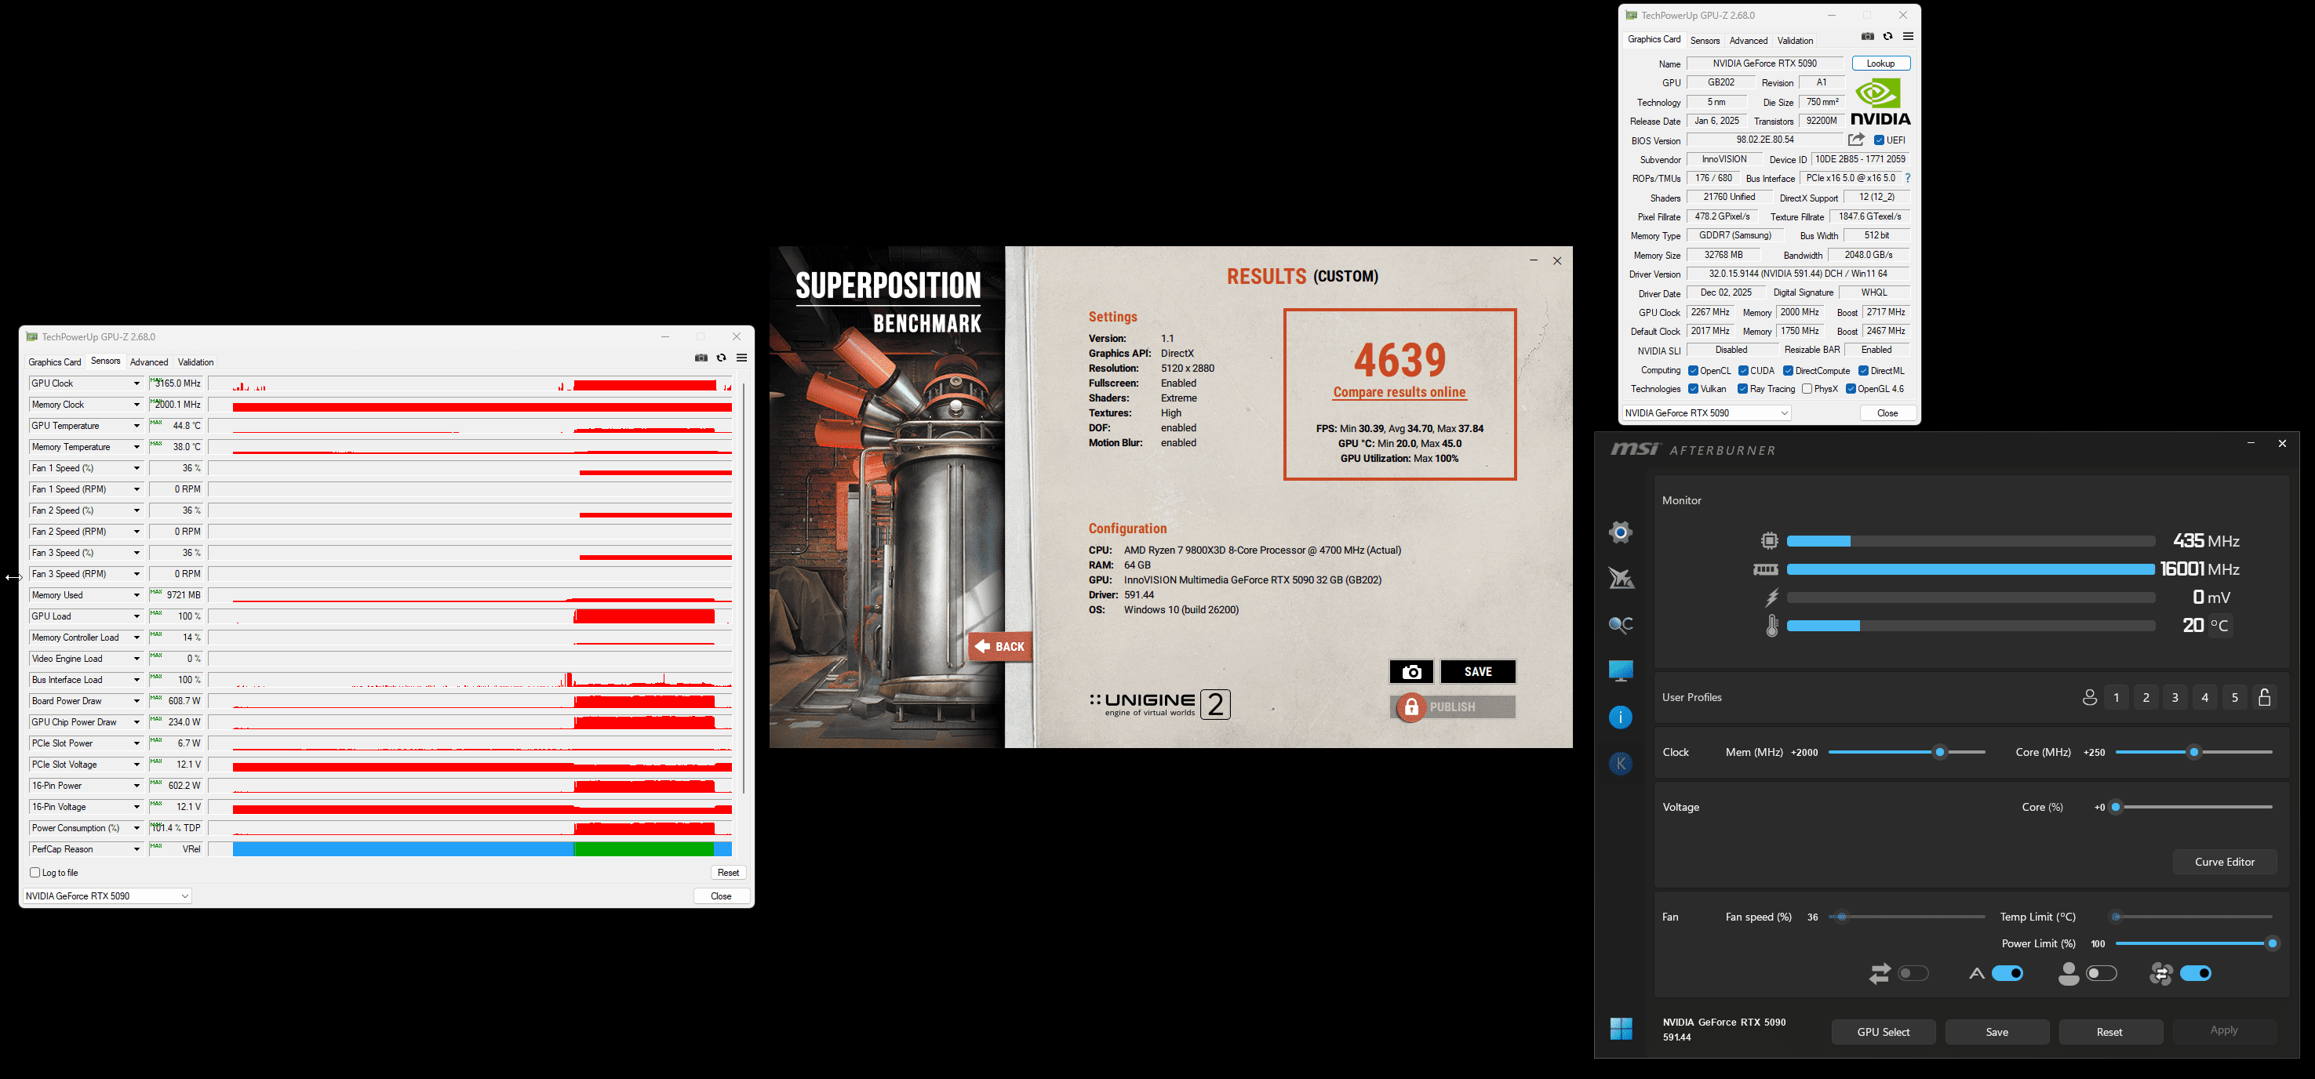Uncheck the UEFI checkbox
This screenshot has height=1079, width=2315.
(x=1879, y=140)
